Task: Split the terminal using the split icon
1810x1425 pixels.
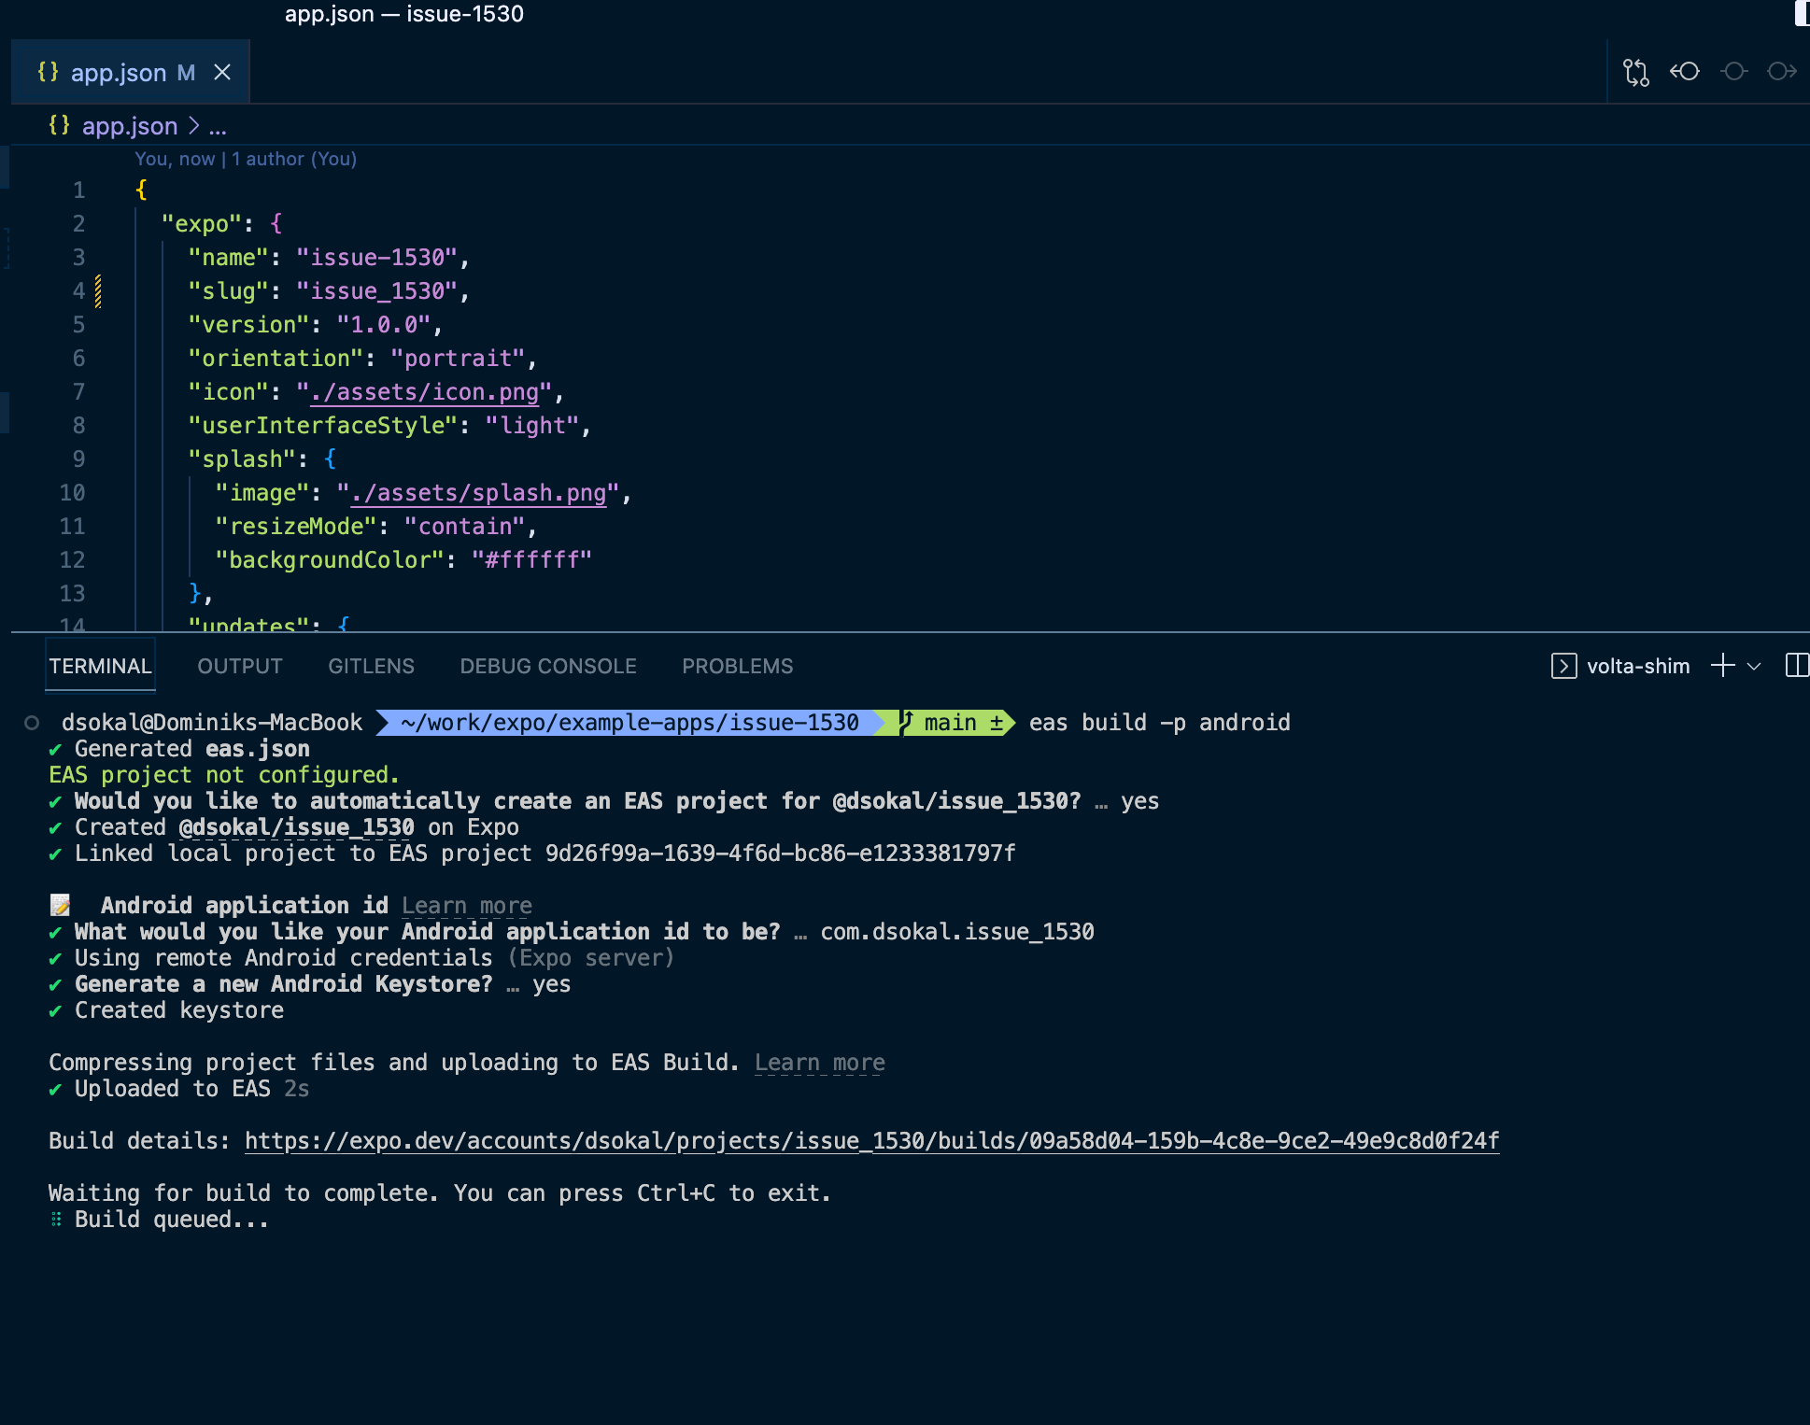Action: click(1796, 666)
